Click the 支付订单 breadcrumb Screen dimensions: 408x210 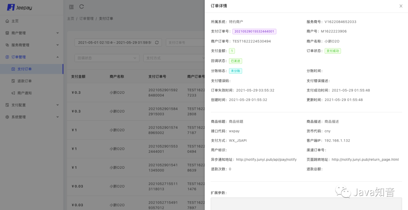coord(106,19)
